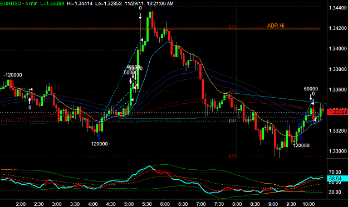Click the 1.33800 price axis label
The image size is (348, 207).
(338, 69)
